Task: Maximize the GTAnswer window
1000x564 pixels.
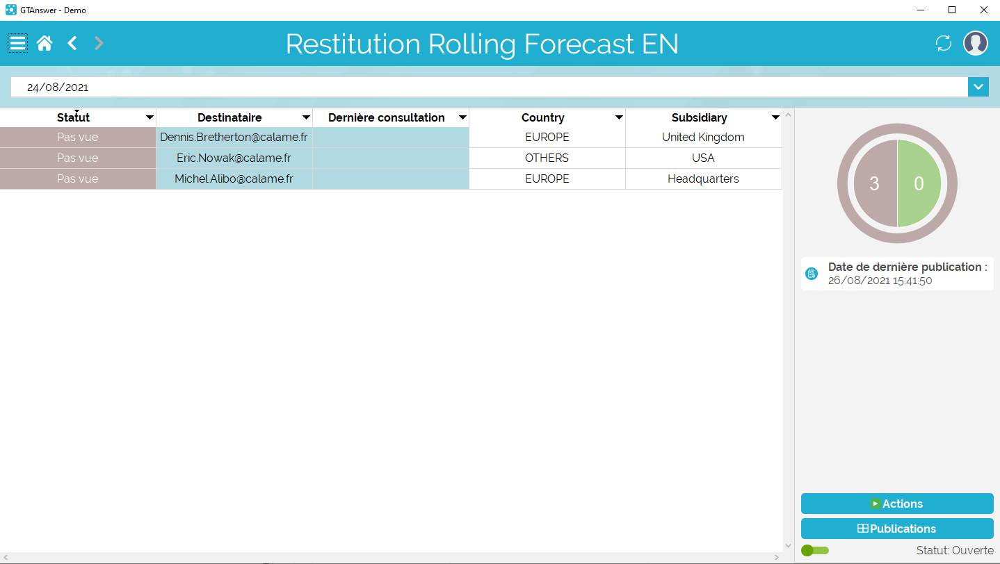Action: coord(952,10)
